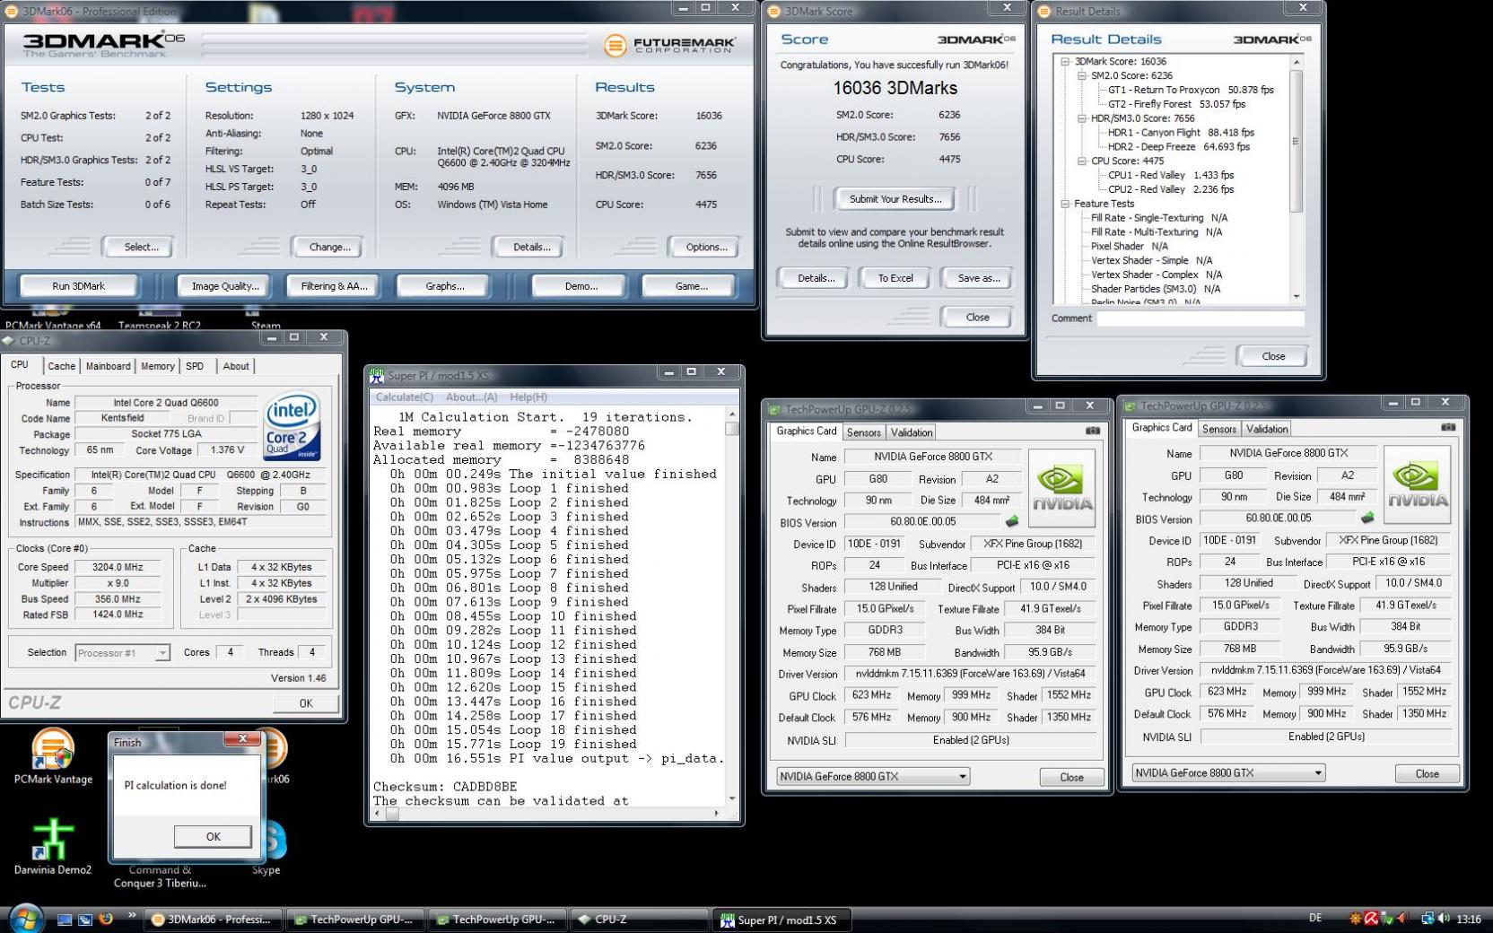This screenshot has width=1493, height=933.
Task: Click the NVIDIA logo in right-hand GPU-Z window
Action: (1418, 484)
